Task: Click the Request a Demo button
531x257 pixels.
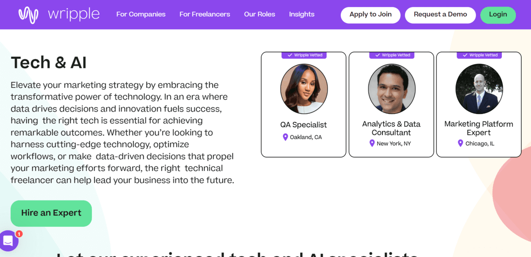Action: tap(440, 15)
